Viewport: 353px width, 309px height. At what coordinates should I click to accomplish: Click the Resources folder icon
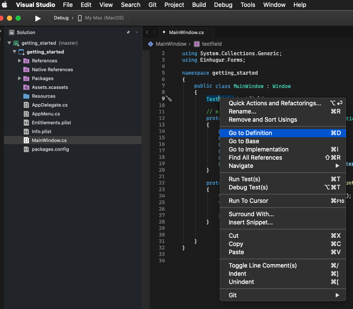(x=26, y=96)
